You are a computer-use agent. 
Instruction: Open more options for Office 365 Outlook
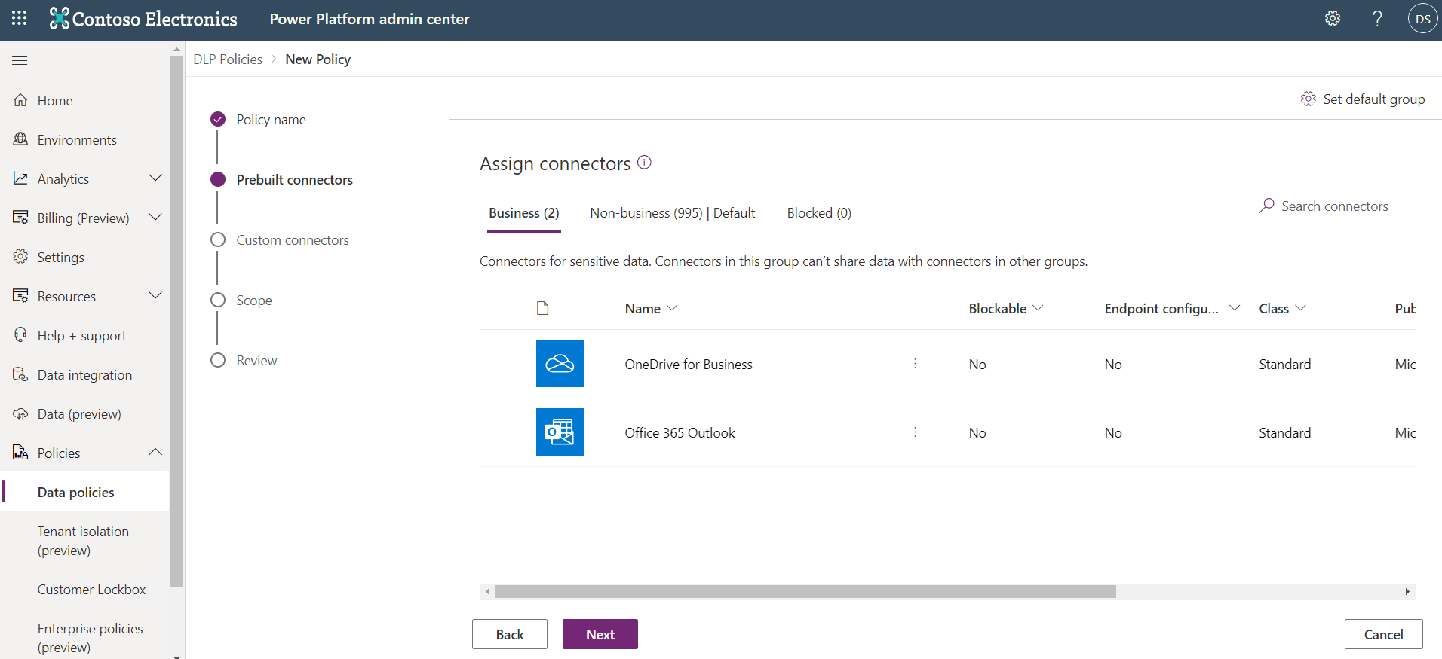(x=915, y=432)
